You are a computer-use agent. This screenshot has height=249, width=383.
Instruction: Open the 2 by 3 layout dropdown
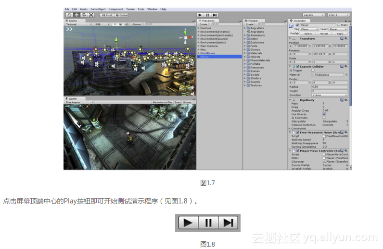pos(339,15)
